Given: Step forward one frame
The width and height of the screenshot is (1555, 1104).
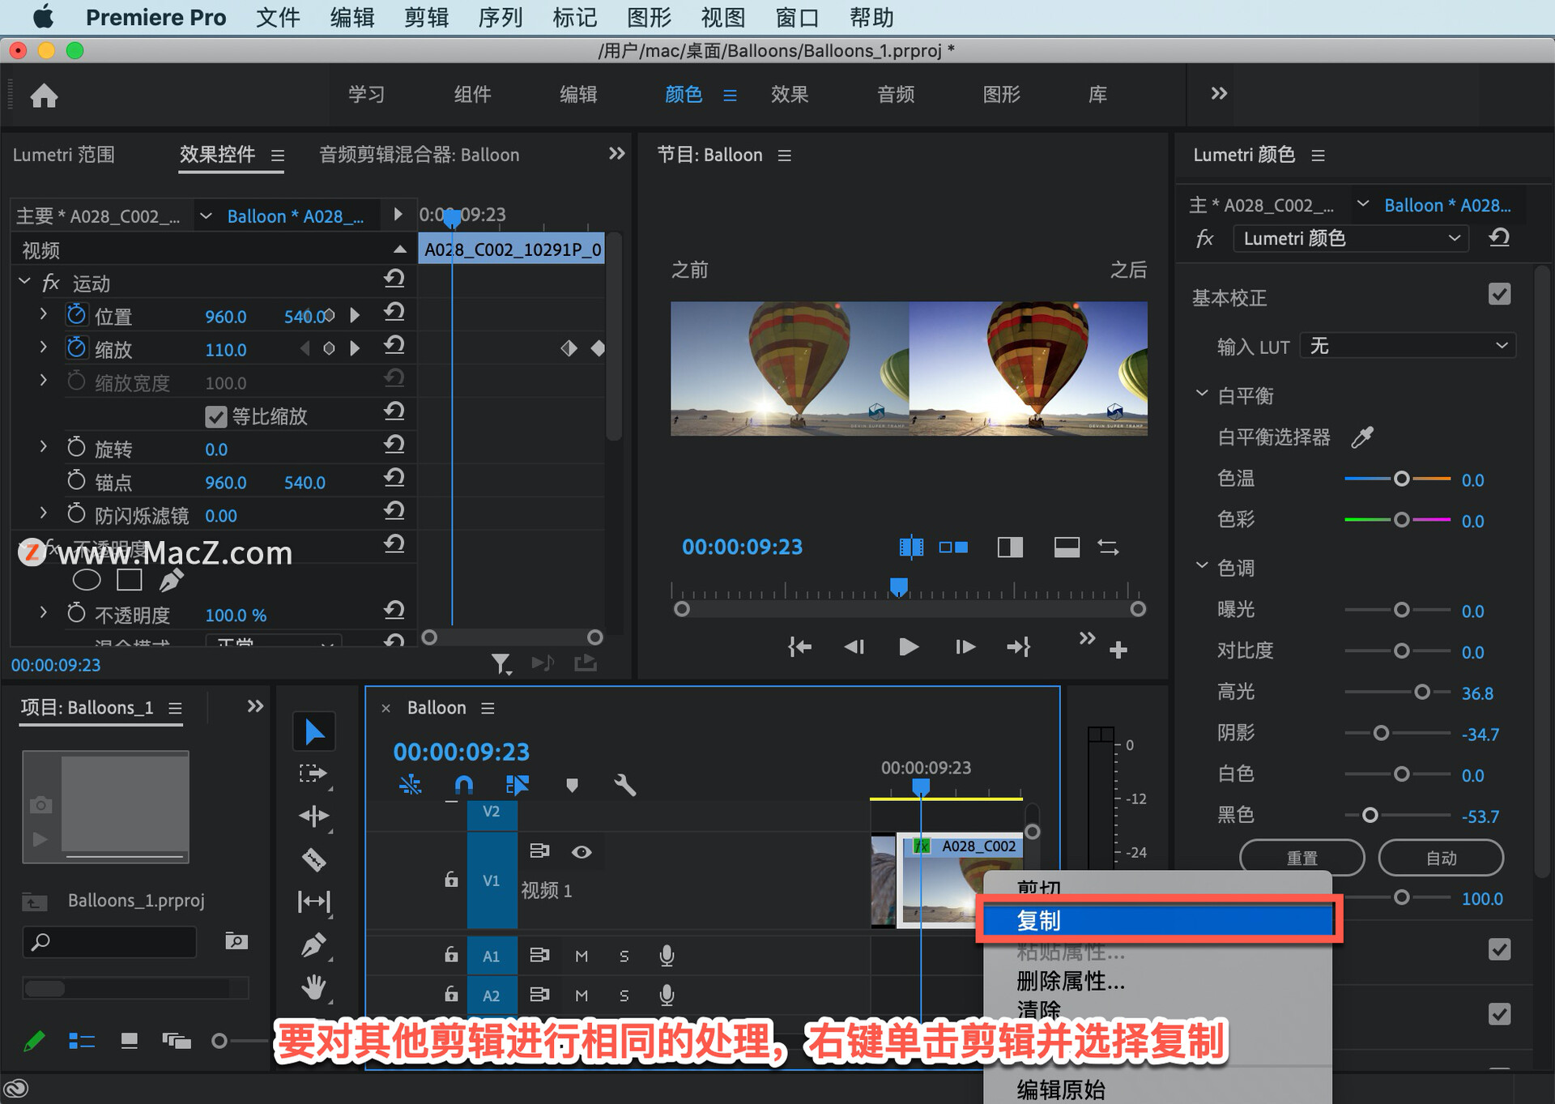Looking at the screenshot, I should pos(965,646).
